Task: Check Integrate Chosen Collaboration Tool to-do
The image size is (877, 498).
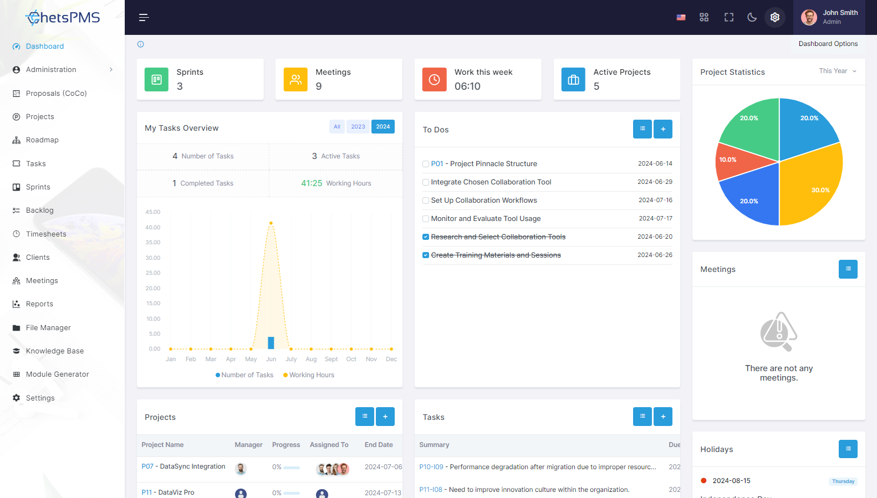Action: pyautogui.click(x=426, y=182)
